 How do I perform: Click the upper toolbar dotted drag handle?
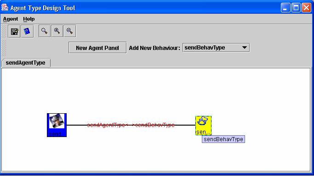4,31
